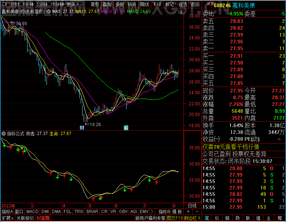Open F10 company information
286x222 pixels.
tap(157, 4)
